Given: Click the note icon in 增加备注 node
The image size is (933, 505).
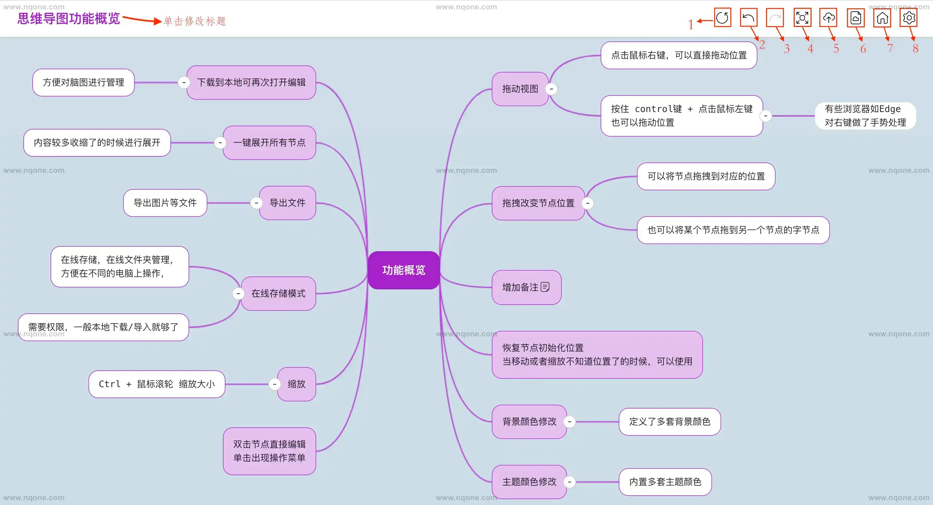Looking at the screenshot, I should (x=545, y=287).
